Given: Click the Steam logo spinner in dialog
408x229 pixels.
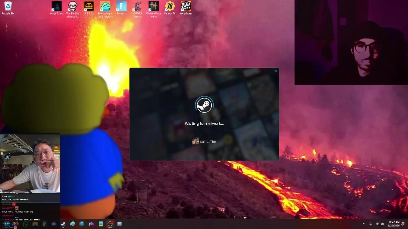Looking at the screenshot, I should click(204, 105).
